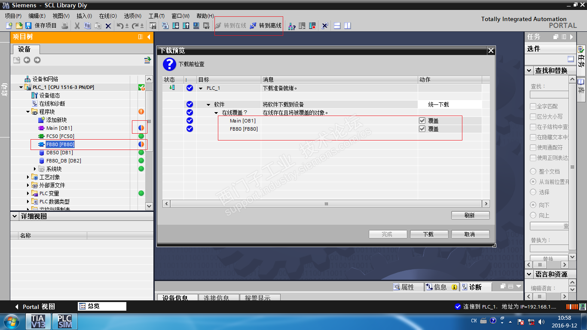Click the Paste toolbar icon

tap(98, 26)
